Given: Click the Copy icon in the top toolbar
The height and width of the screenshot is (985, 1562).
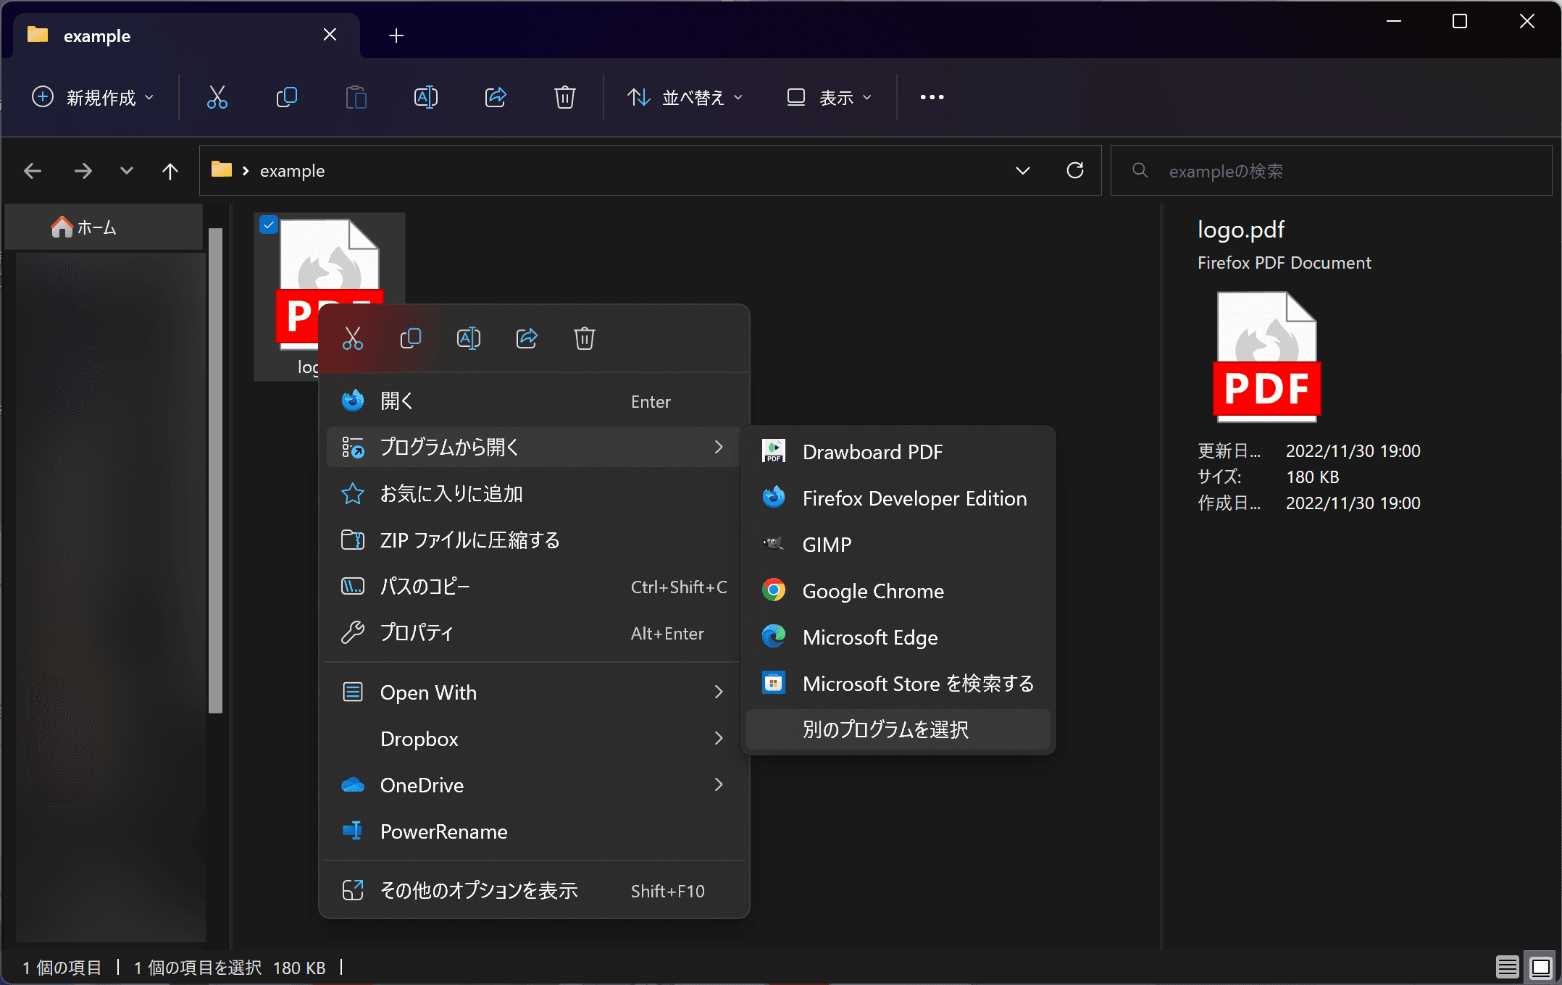Looking at the screenshot, I should pyautogui.click(x=287, y=97).
